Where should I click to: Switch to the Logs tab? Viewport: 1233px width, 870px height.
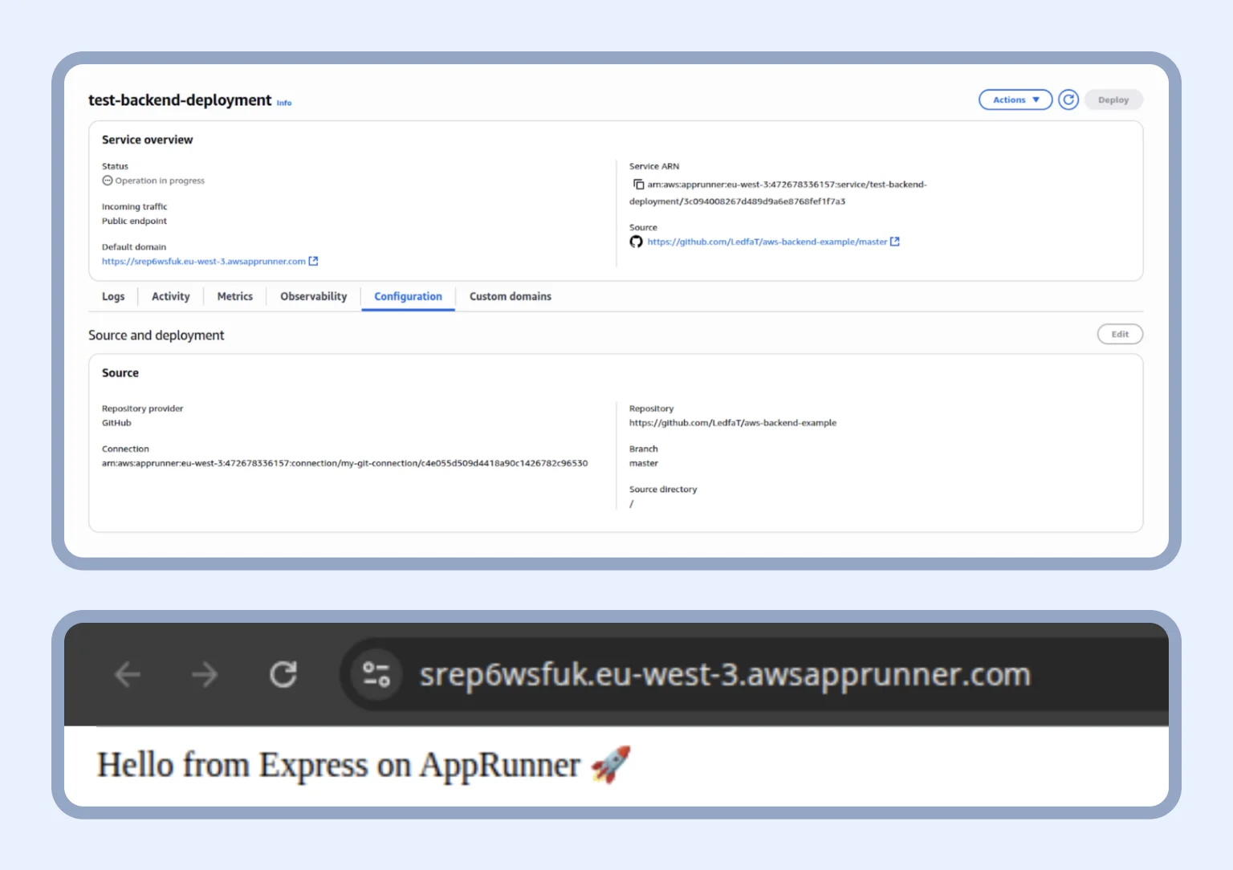click(x=113, y=296)
